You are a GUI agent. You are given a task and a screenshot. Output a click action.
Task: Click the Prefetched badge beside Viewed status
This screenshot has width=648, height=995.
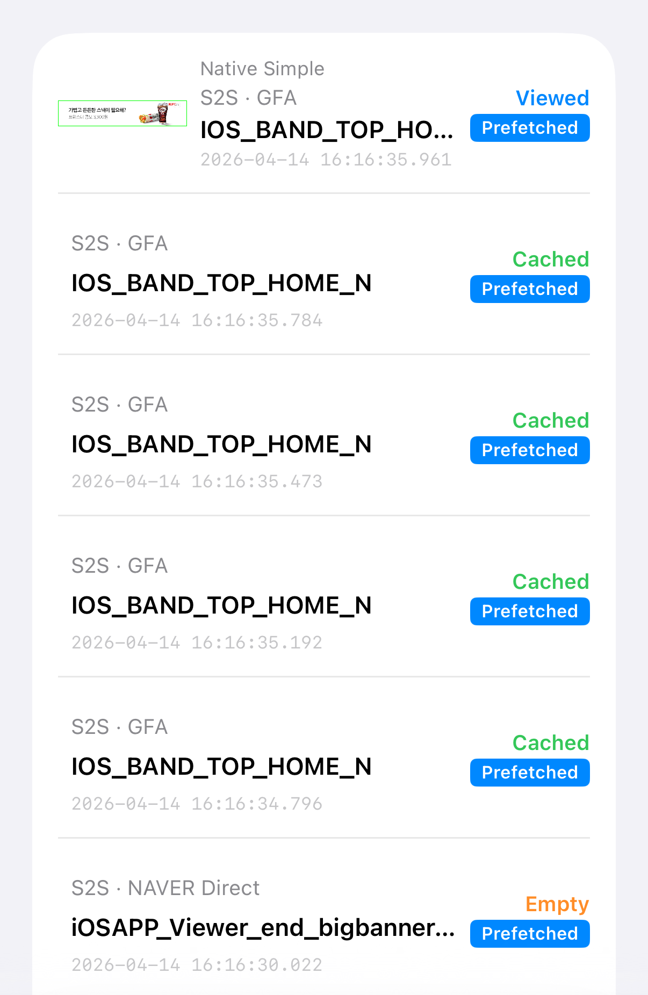pos(529,128)
